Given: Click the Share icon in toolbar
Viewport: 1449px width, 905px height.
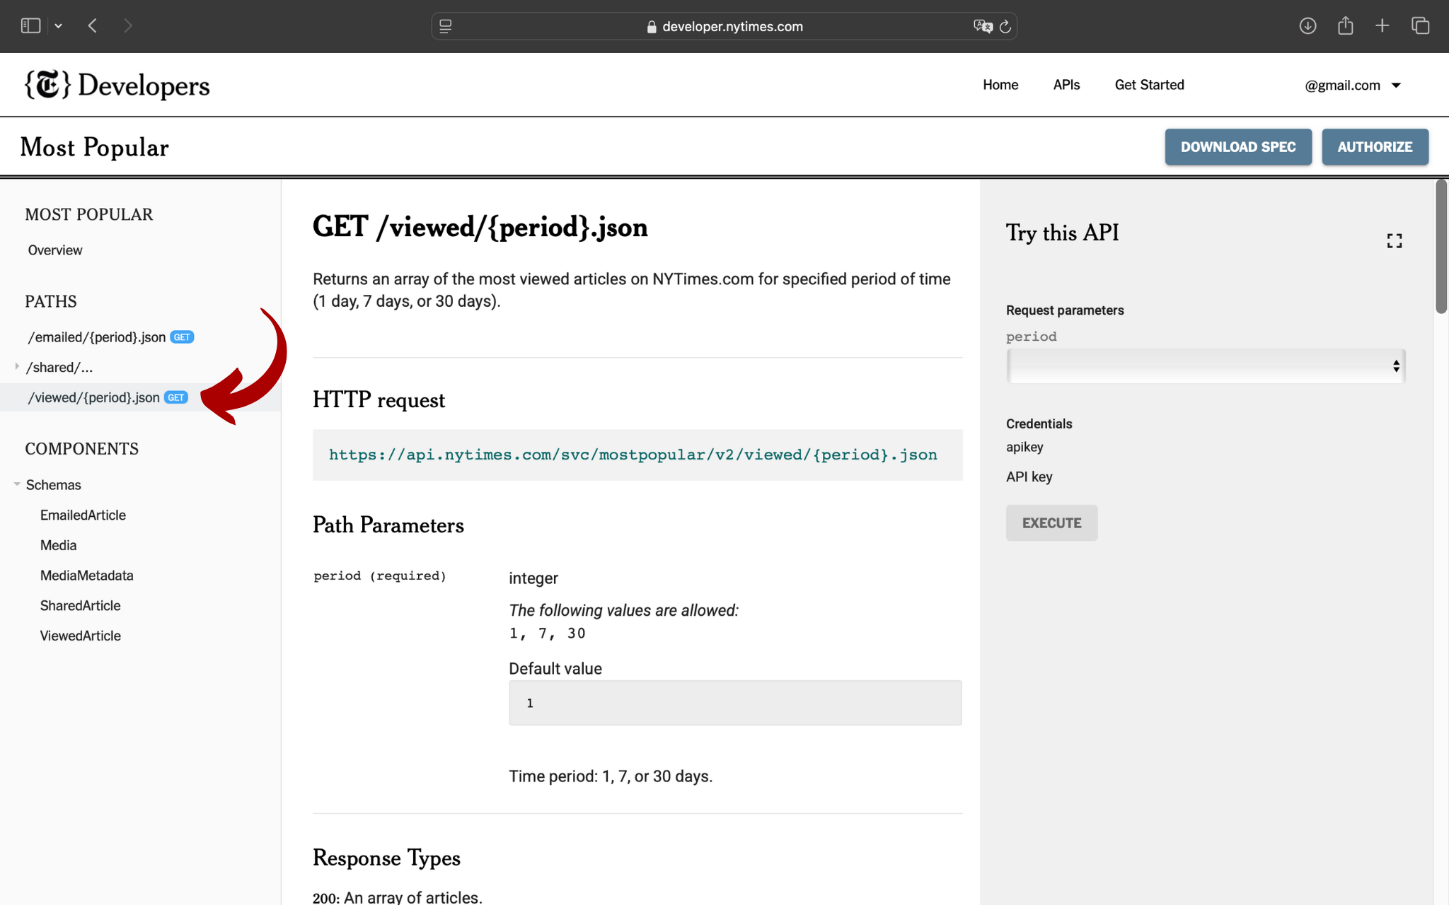Looking at the screenshot, I should [x=1345, y=26].
